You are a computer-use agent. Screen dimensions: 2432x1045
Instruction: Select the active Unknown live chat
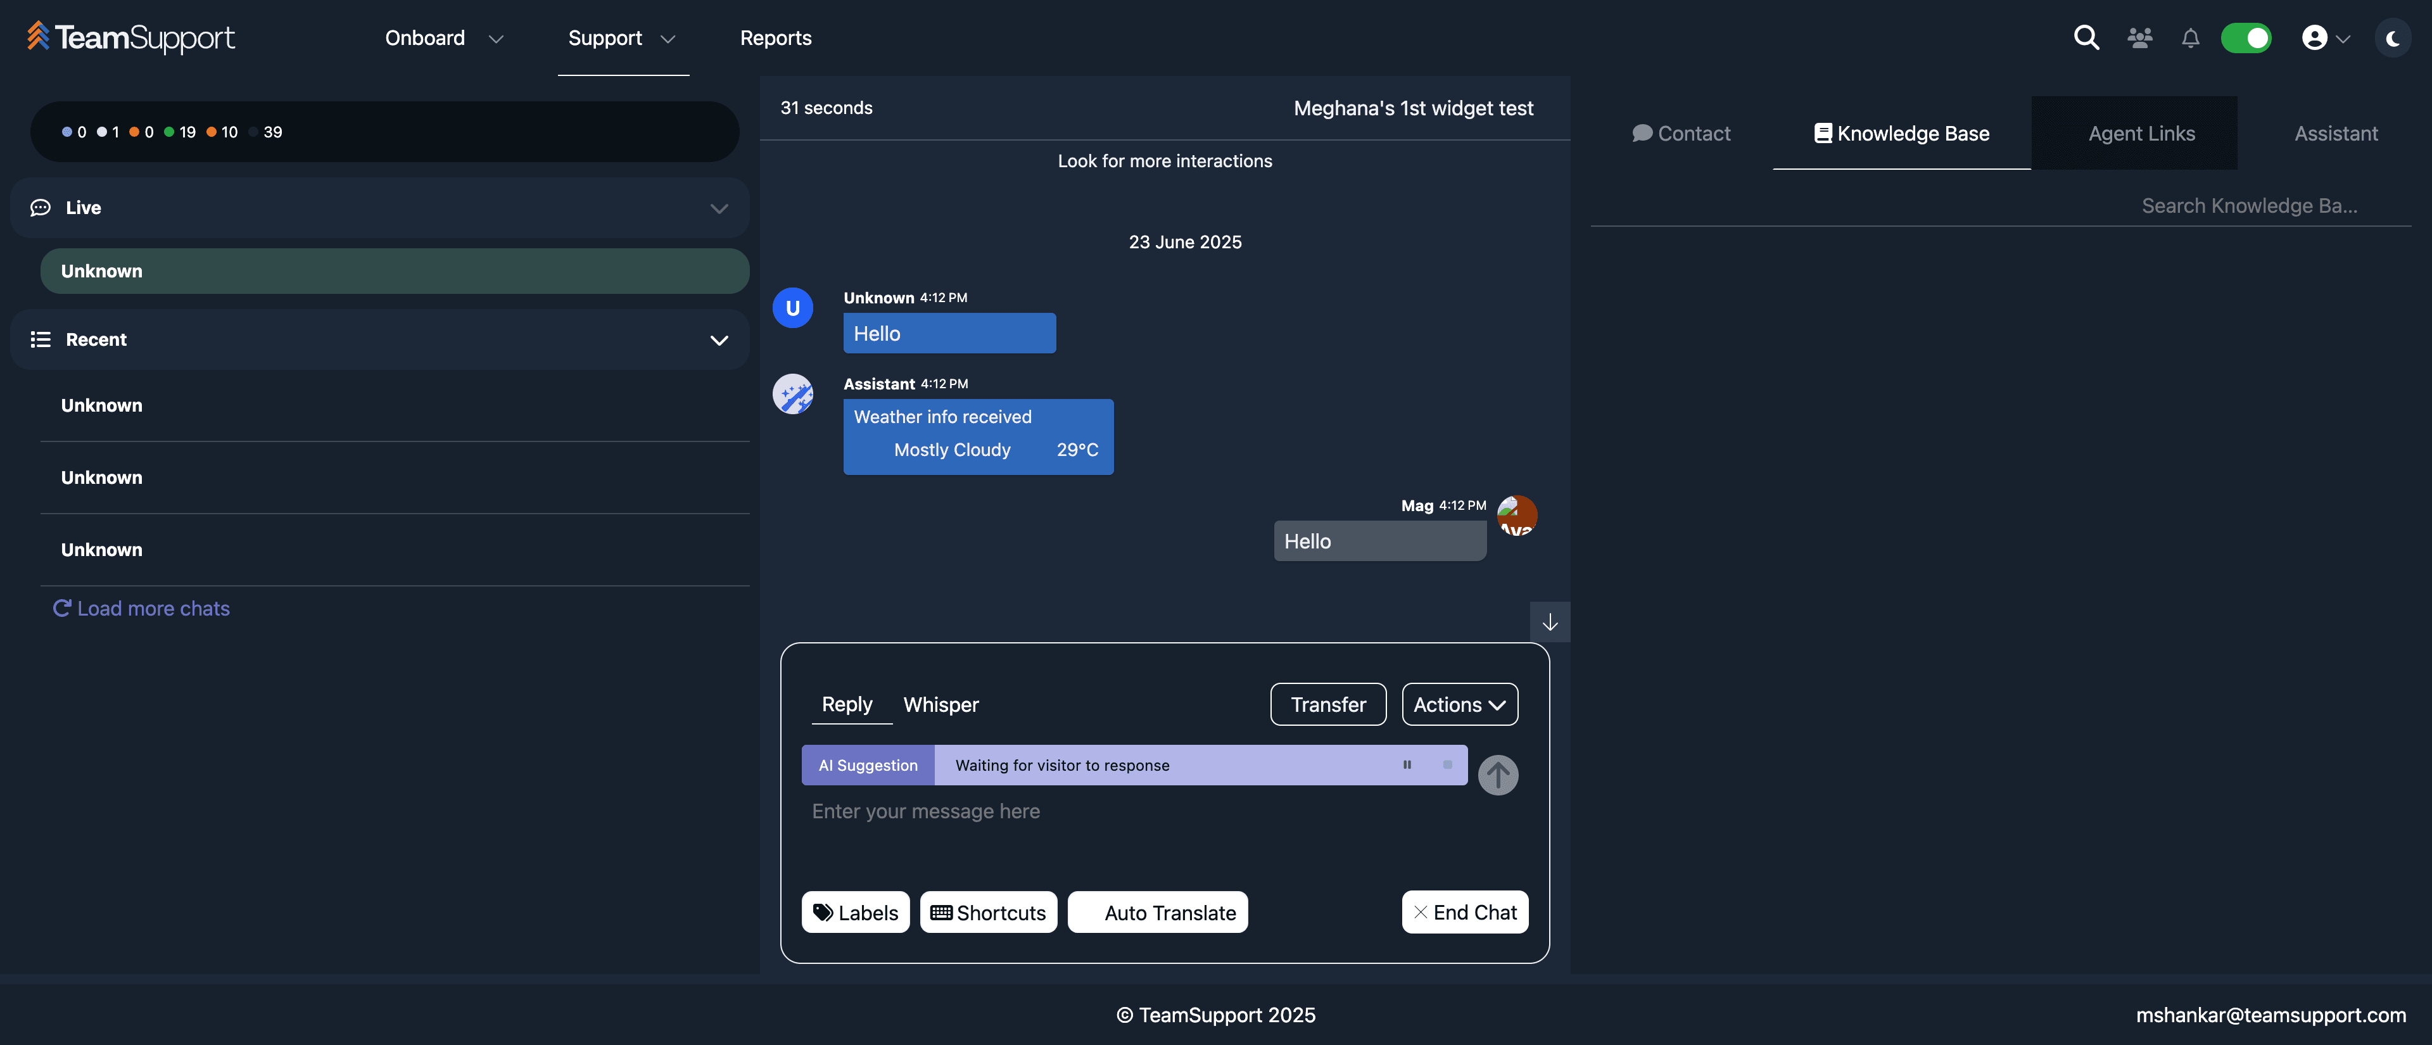395,271
